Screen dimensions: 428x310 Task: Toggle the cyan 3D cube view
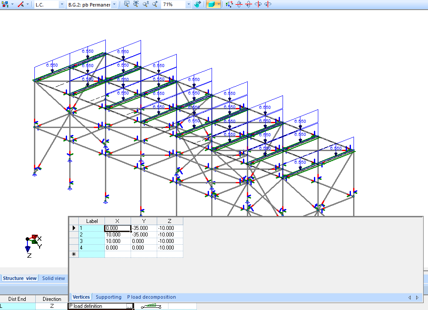(211, 4)
